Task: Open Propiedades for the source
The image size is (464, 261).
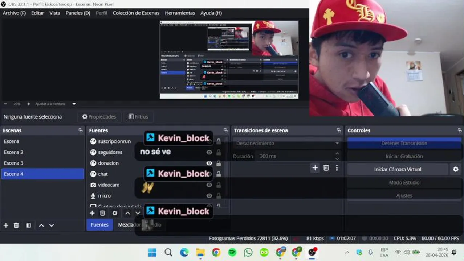Action: click(99, 117)
